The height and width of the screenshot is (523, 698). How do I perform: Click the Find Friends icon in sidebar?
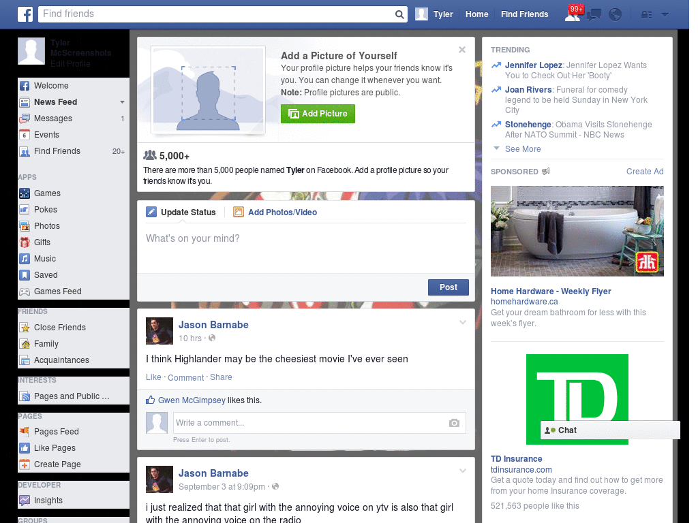[25, 152]
